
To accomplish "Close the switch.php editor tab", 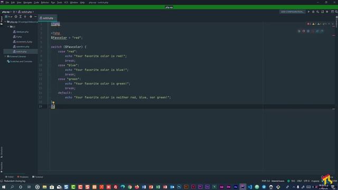I will (55, 18).
